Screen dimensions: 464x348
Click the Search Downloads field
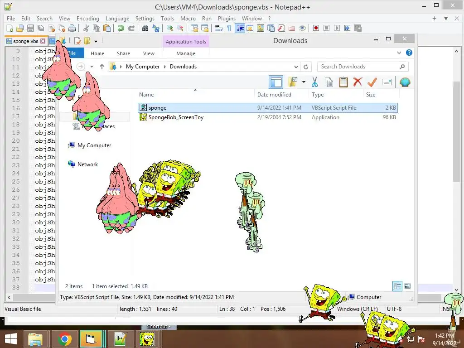(x=363, y=67)
